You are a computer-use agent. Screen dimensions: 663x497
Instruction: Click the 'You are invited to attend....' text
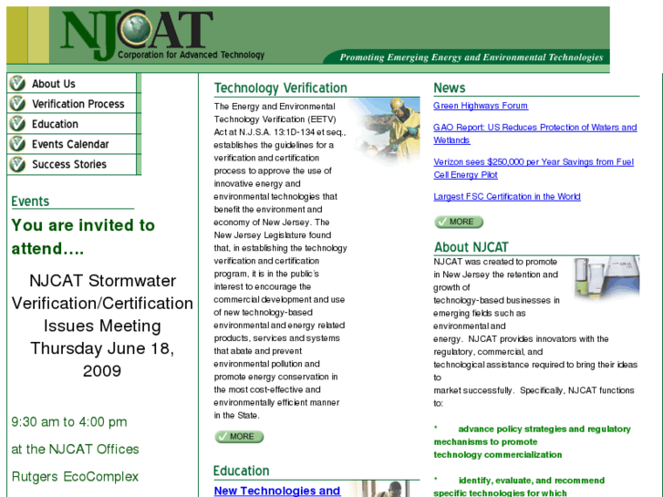[x=83, y=237]
